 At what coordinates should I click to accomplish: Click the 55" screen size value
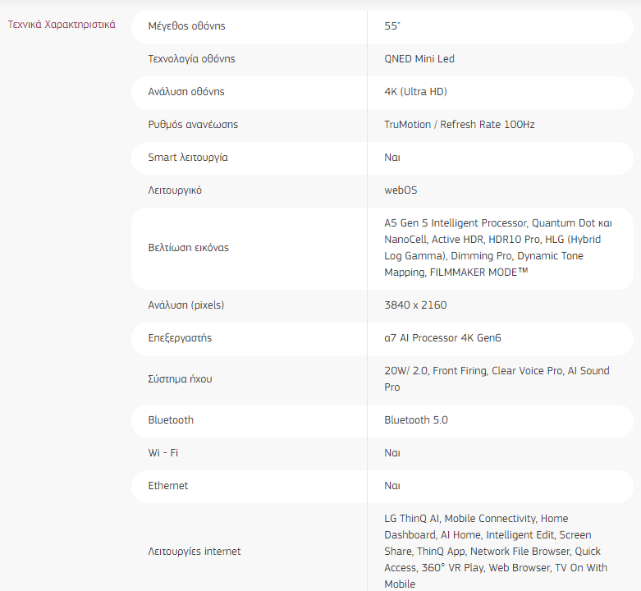pos(391,26)
